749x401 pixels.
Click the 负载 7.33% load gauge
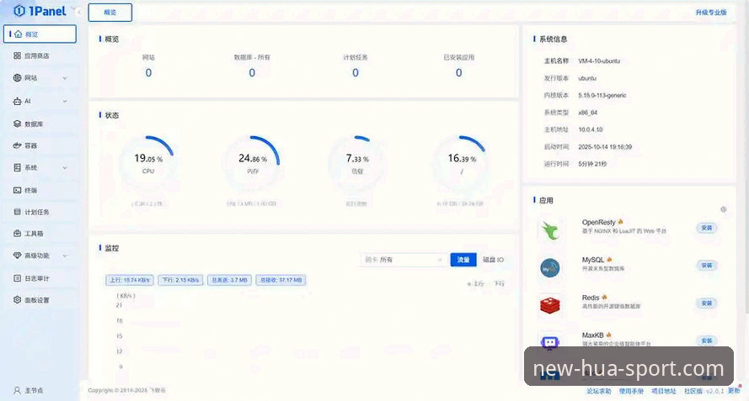[357, 162]
